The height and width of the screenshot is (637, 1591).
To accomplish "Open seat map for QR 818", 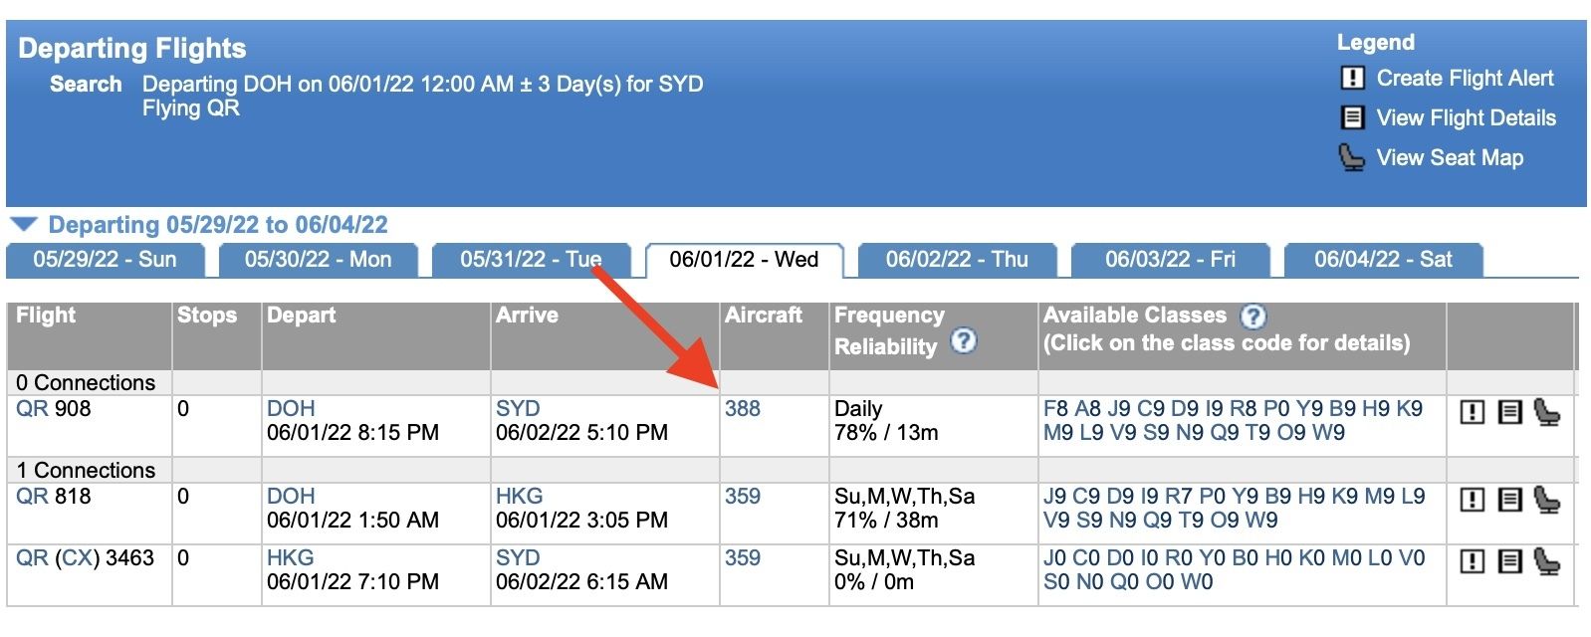I will (x=1546, y=499).
